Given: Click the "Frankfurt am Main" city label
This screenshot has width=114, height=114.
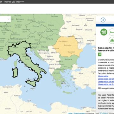Looking at the screenshot, I should coord(18,26).
